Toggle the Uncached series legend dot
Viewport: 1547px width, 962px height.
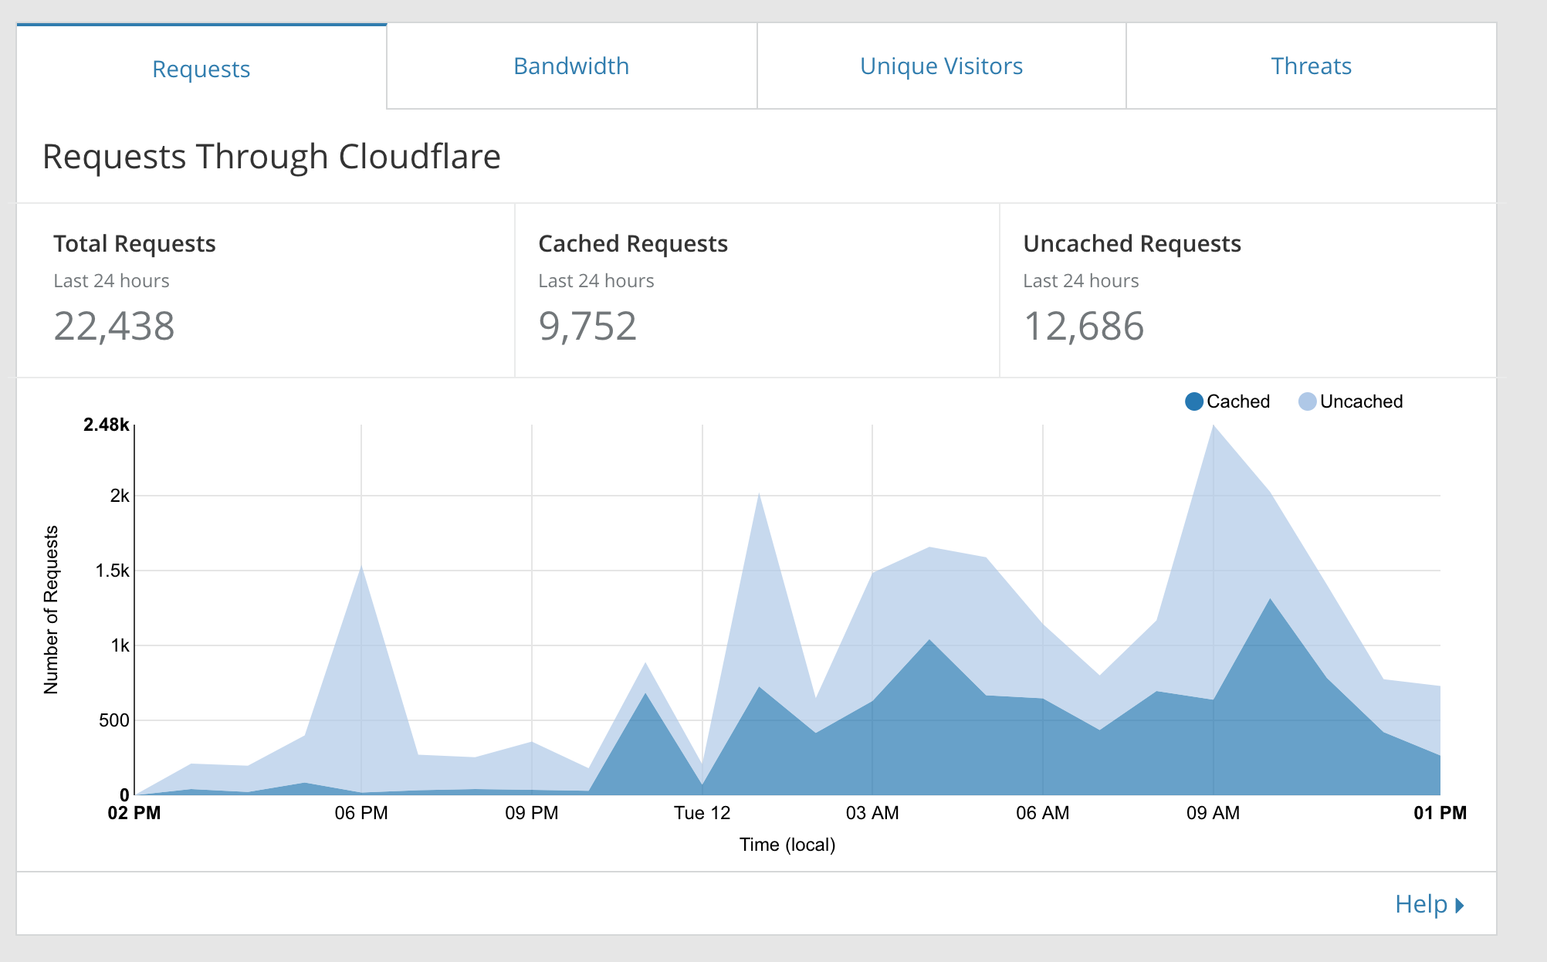click(1307, 401)
